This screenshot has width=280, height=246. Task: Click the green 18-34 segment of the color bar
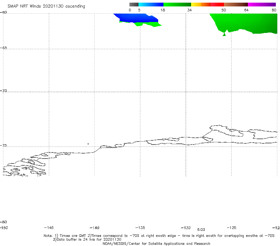177,5
